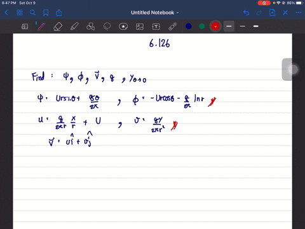Tap the handwritten 6.126 heading
305x229 pixels.
pyautogui.click(x=159, y=43)
